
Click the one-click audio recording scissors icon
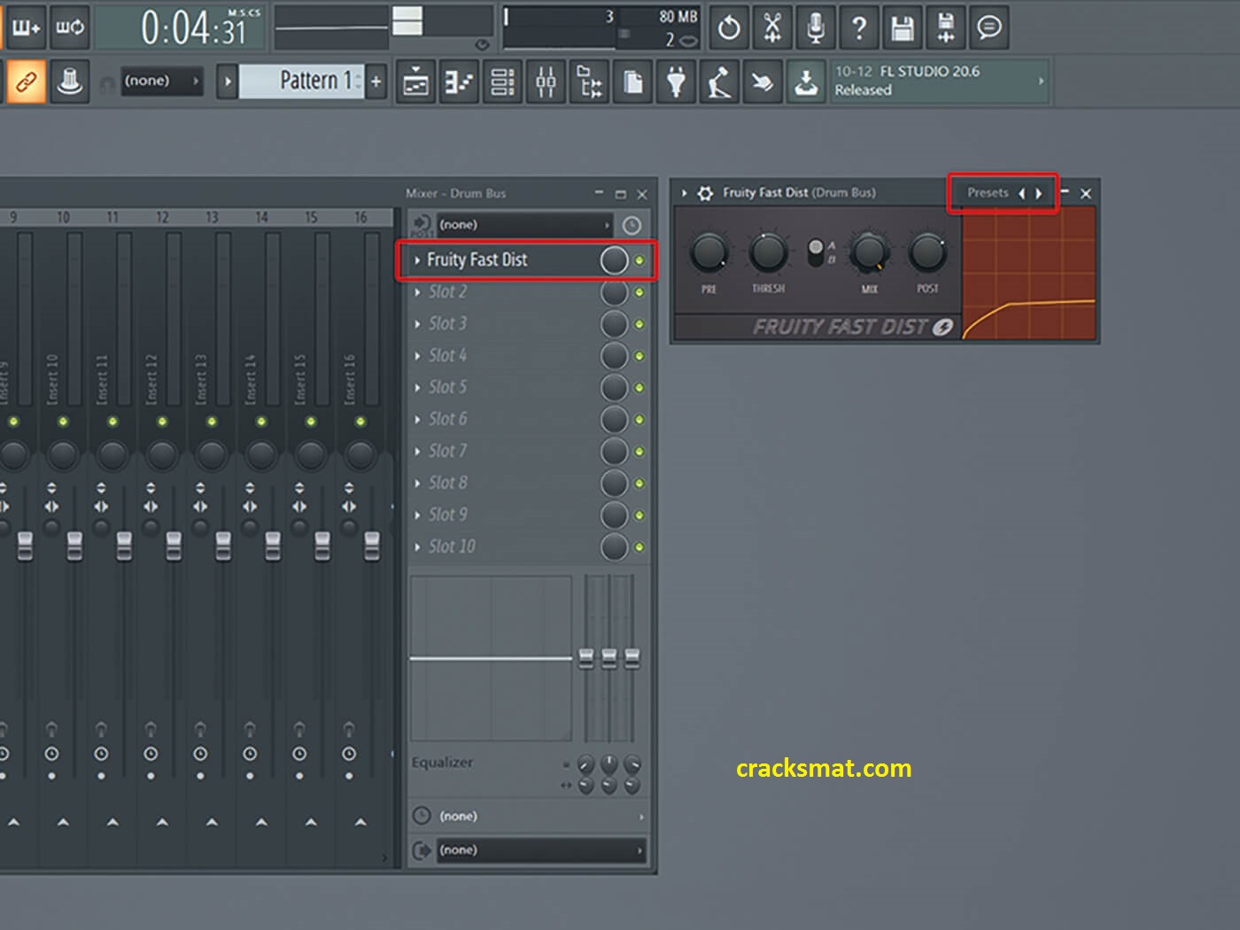771,28
